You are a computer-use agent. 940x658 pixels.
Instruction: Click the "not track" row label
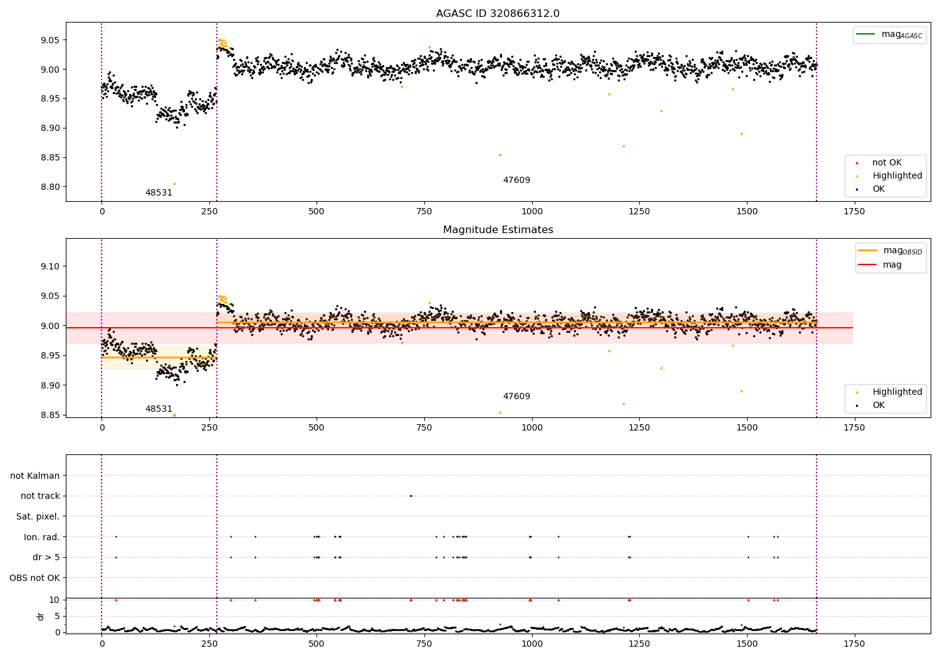pos(40,496)
